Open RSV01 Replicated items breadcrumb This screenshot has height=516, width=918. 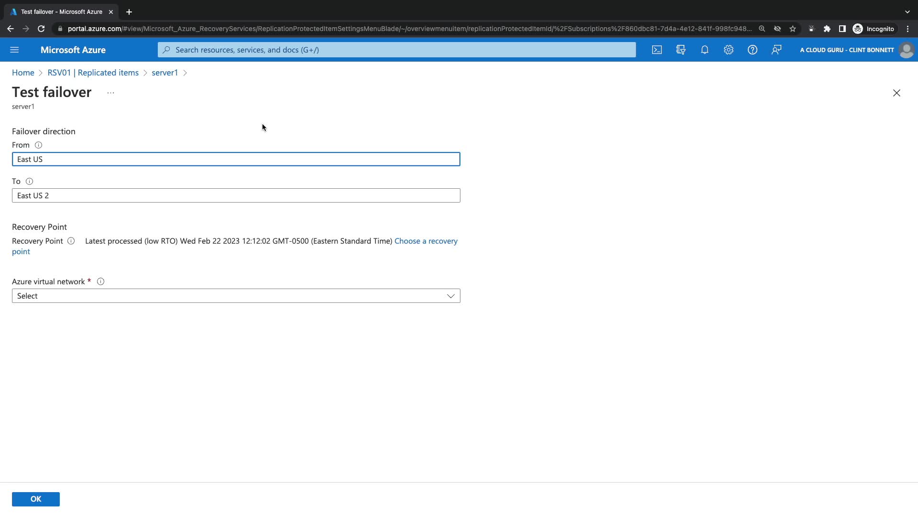pos(93,73)
